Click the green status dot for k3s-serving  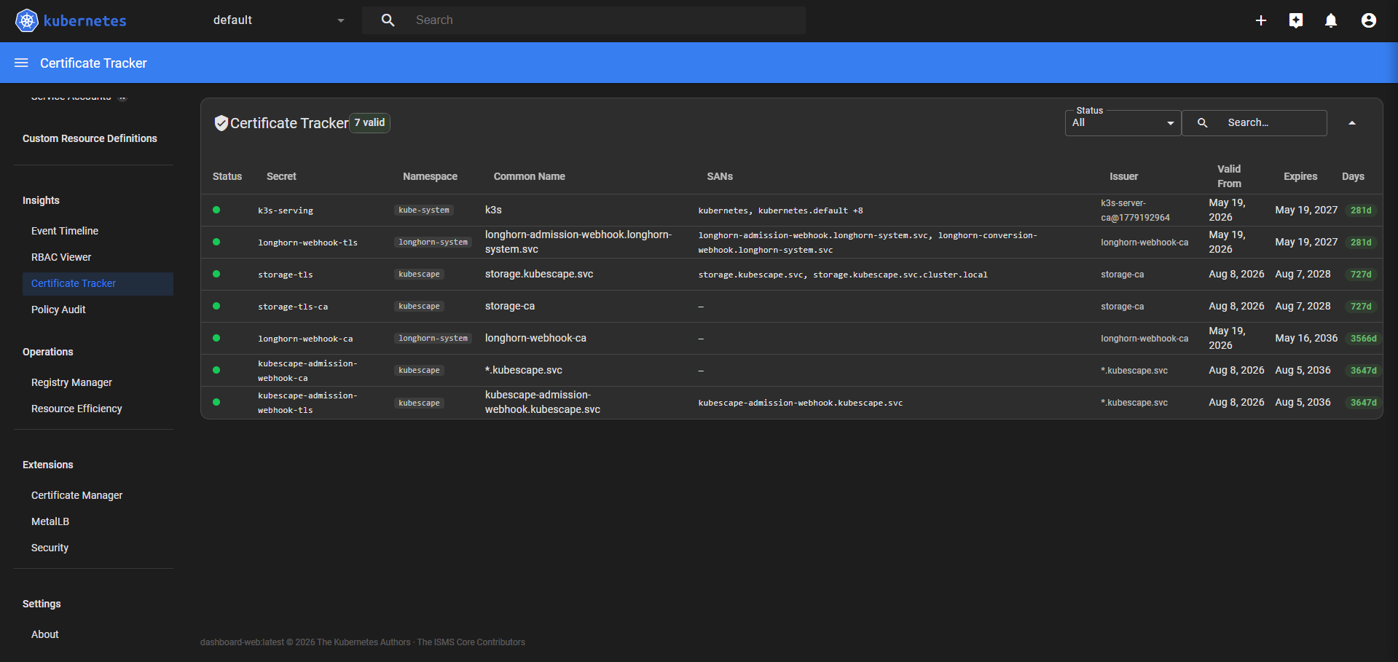[x=216, y=210]
